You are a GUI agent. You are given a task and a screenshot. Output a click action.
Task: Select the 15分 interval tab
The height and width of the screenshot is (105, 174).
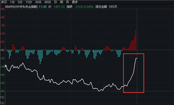(29, 2)
